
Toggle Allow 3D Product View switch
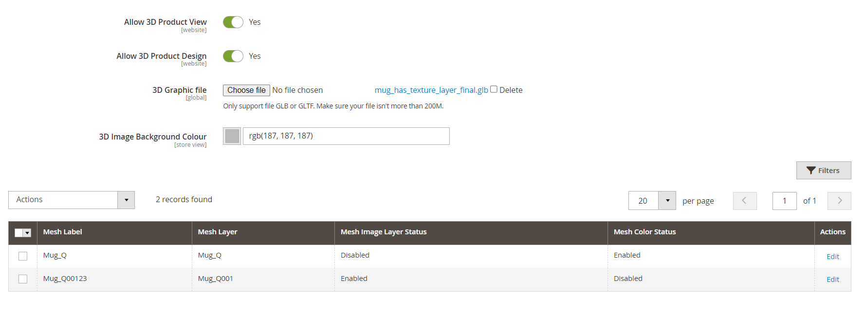pos(233,22)
